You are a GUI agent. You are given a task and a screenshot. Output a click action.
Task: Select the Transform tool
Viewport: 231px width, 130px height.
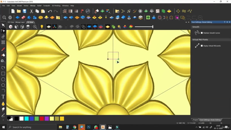pyautogui.click(x=3, y=36)
